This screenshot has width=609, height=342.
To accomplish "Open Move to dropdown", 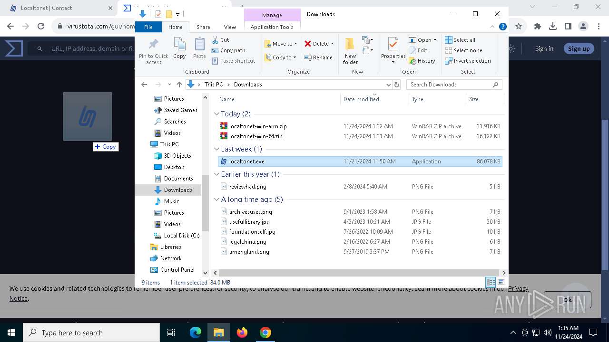I will (x=281, y=44).
